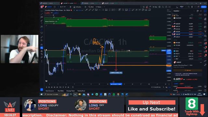Select BTCUSD in the watchlist
208x117 pixels.
pos(188,43)
